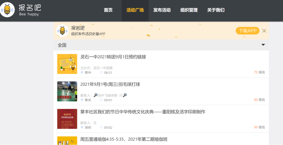This screenshot has height=145, width=283.
Task: Click the 重庆 location text
Action: click(x=88, y=100)
